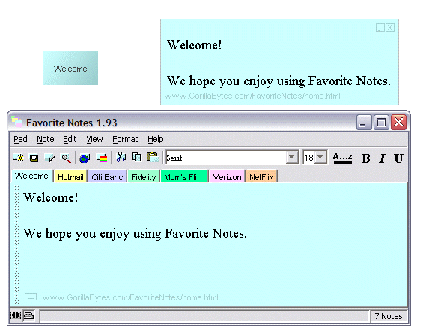
Task: Open the View menu
Action: pos(94,139)
